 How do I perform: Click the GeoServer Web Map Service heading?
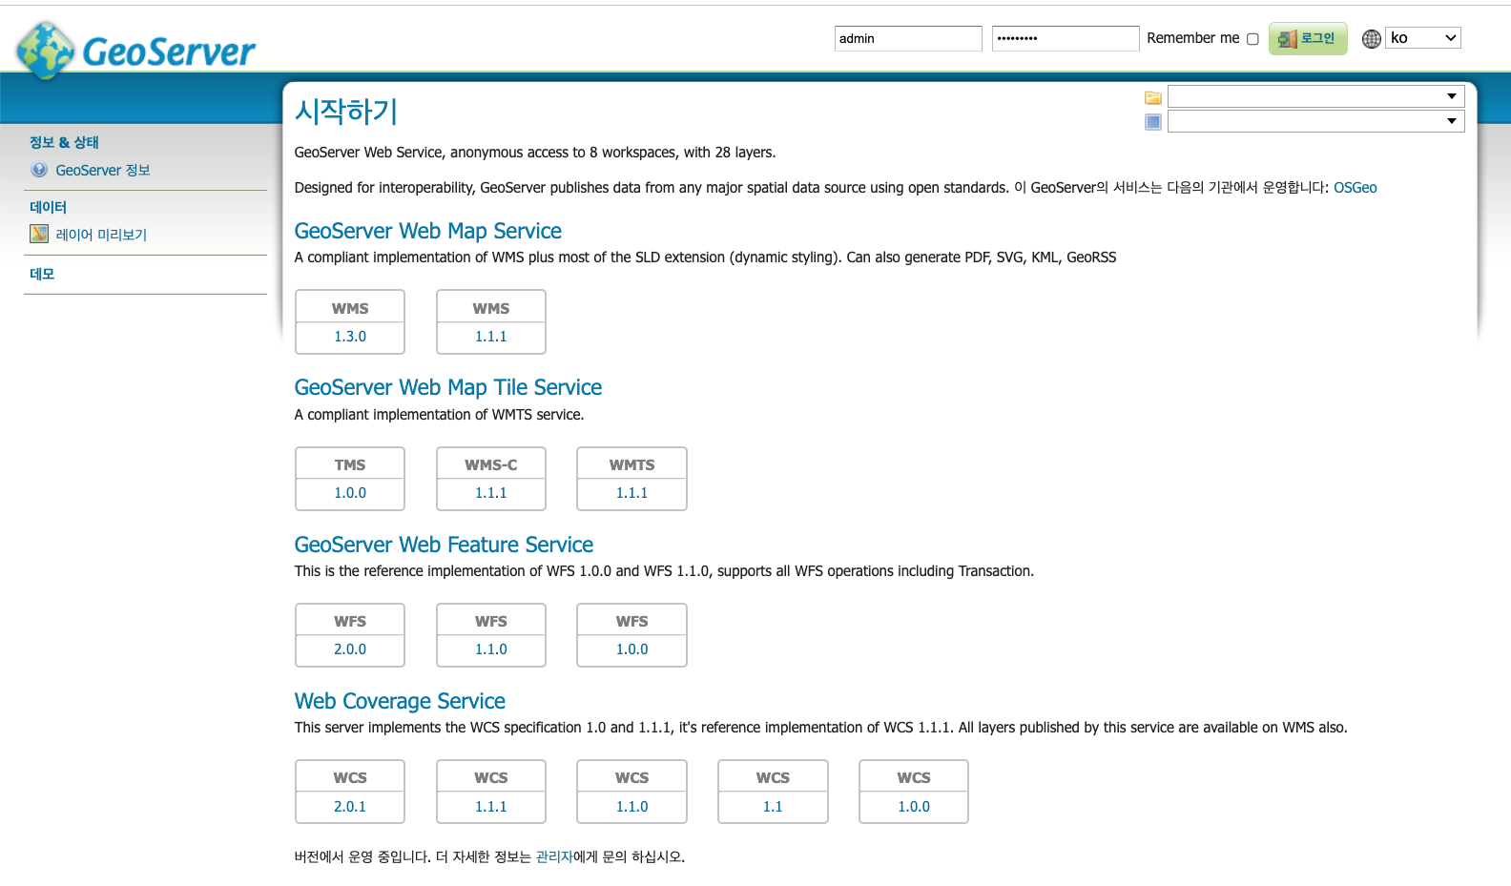tap(427, 231)
